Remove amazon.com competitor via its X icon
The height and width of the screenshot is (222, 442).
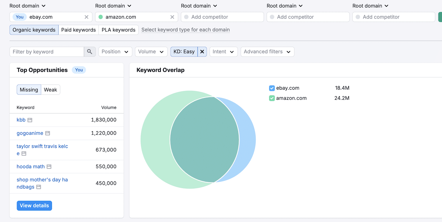172,17
